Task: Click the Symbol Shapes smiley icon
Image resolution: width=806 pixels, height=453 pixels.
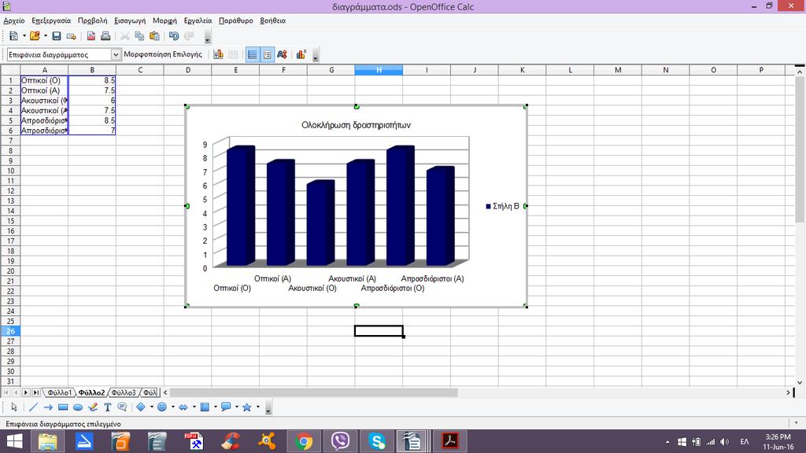Action: pos(162,407)
